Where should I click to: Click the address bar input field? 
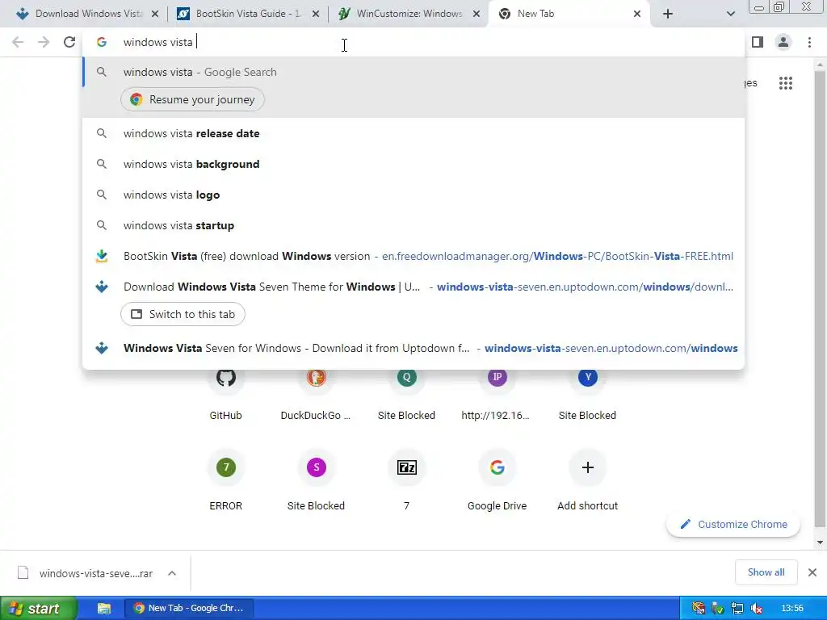[413, 42]
